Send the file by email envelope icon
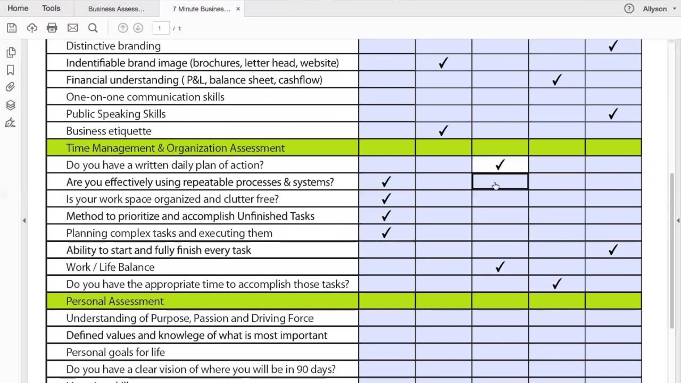This screenshot has width=681, height=383. pos(72,28)
